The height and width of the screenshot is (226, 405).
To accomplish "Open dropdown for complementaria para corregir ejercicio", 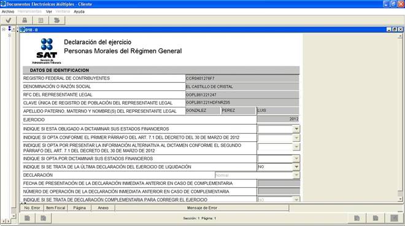I will tap(296, 200).
